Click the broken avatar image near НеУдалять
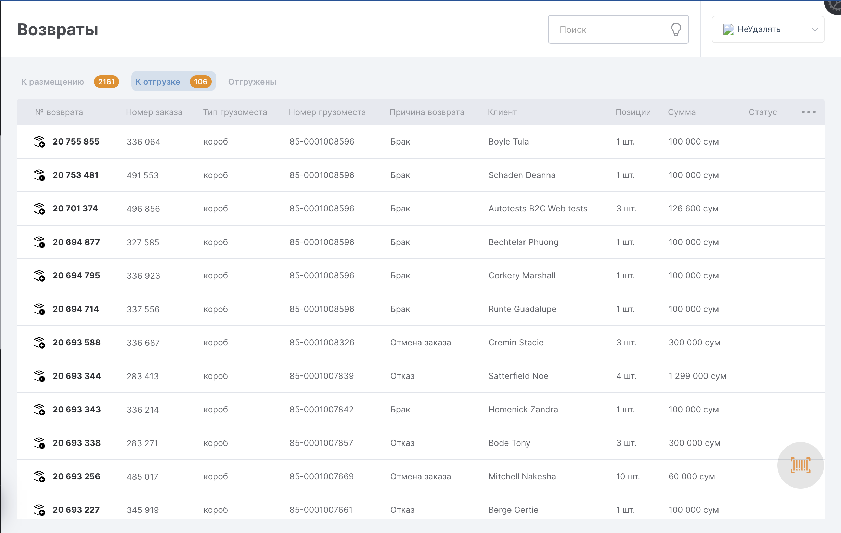The height and width of the screenshot is (533, 841). [x=728, y=30]
